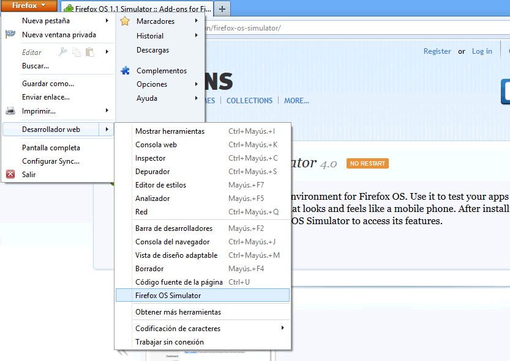Viewport: 510px width, 361px height.
Task: Open the MORE... link
Action: 296,101
